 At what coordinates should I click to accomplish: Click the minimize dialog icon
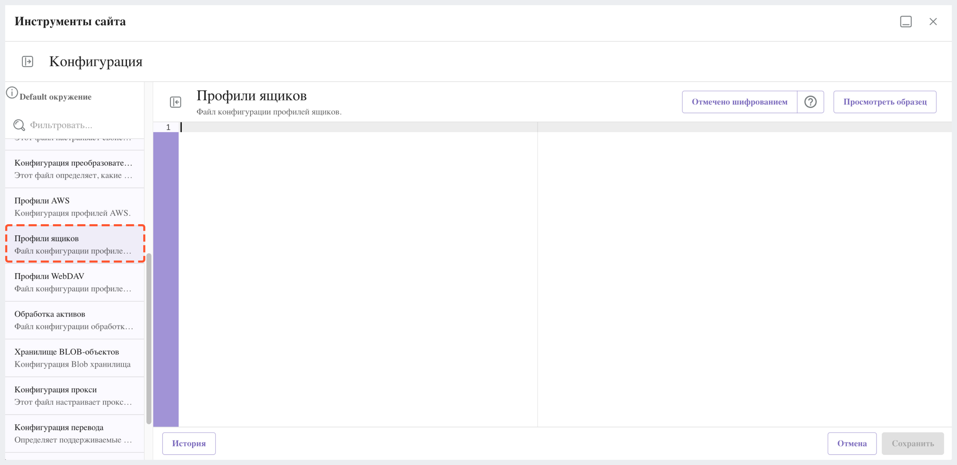tap(906, 21)
